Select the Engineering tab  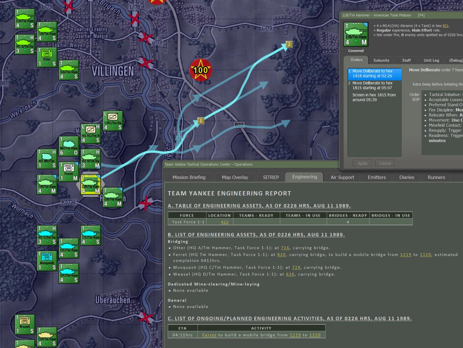305,177
